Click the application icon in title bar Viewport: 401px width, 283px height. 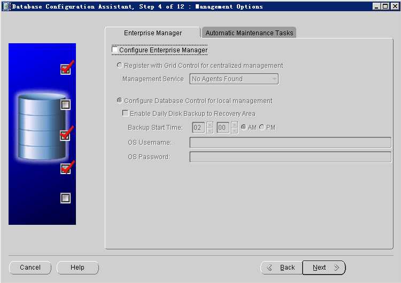pos(7,6)
